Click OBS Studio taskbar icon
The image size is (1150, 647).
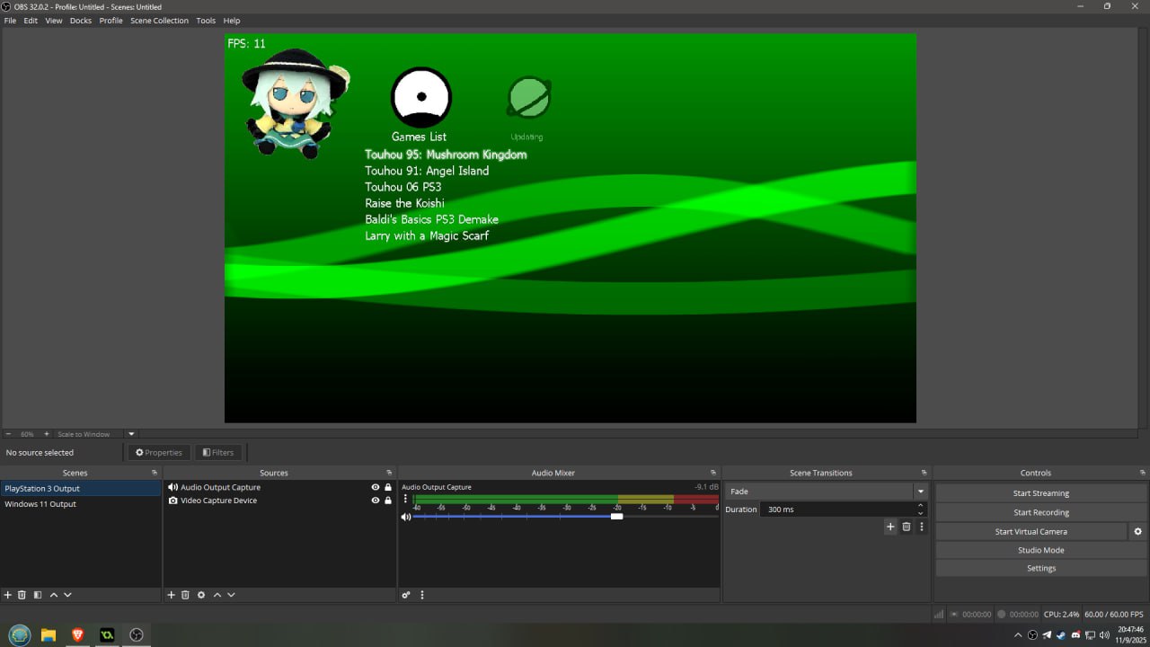pyautogui.click(x=137, y=635)
